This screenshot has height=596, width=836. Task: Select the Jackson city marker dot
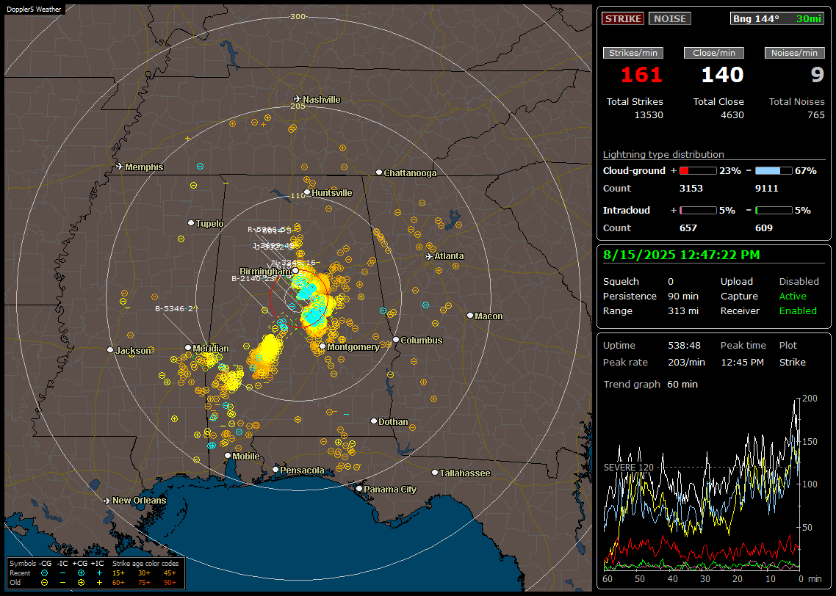pyautogui.click(x=110, y=350)
